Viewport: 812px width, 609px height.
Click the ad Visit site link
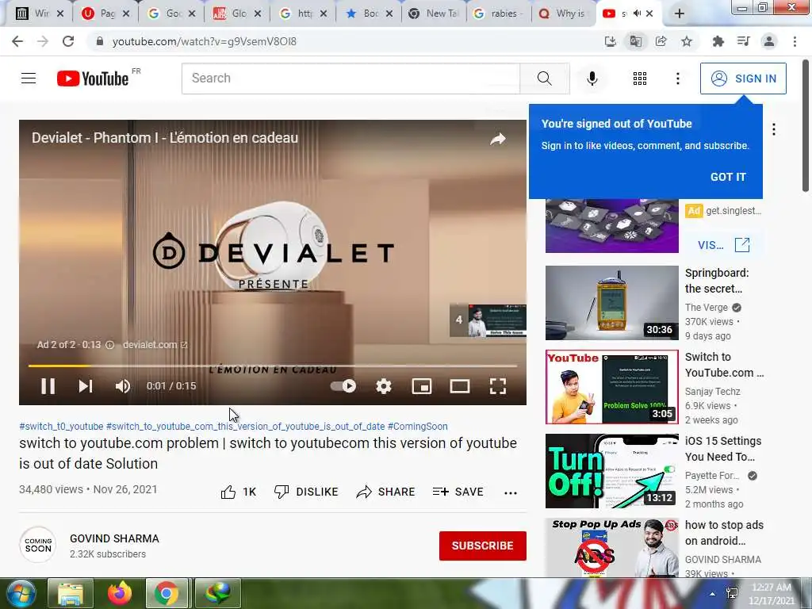[x=723, y=245]
